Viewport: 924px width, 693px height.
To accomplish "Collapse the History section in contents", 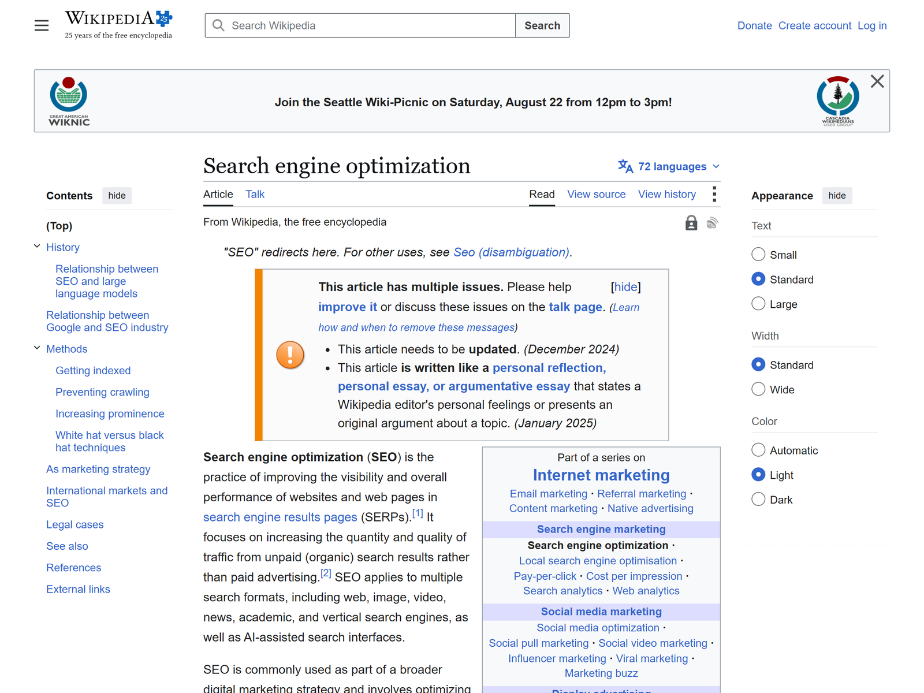I will pos(37,247).
